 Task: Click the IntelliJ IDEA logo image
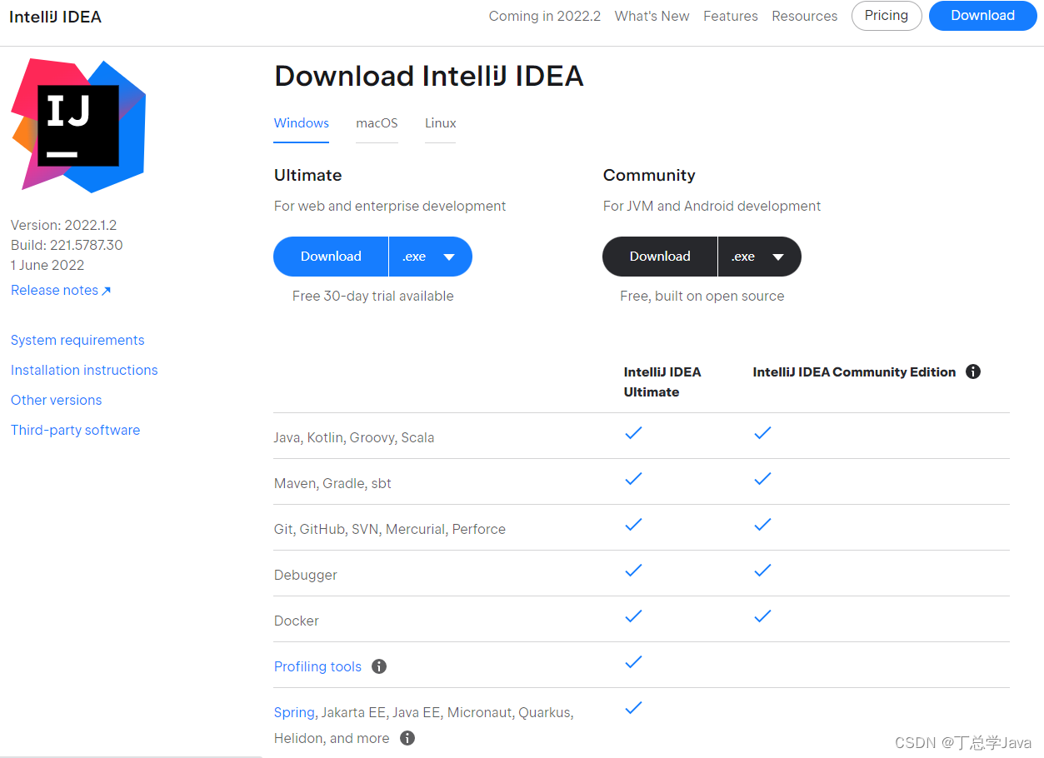tap(78, 125)
